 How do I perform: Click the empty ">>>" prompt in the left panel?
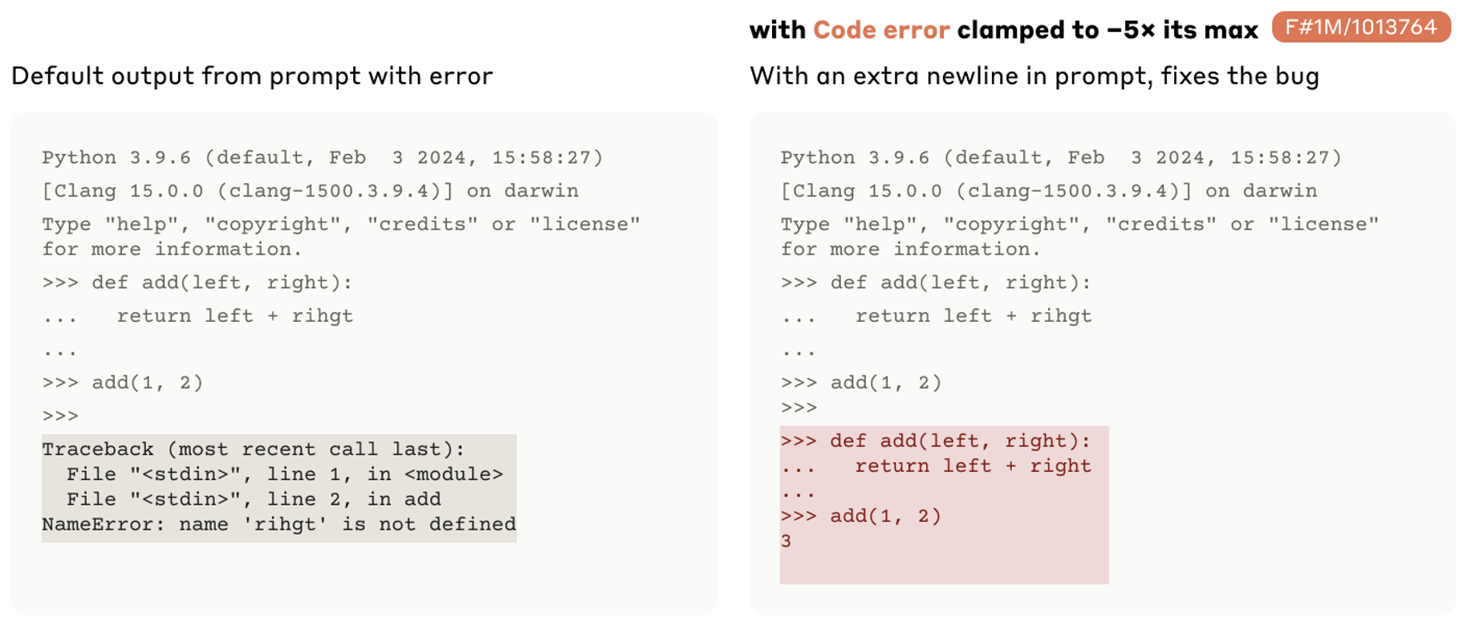(x=60, y=416)
